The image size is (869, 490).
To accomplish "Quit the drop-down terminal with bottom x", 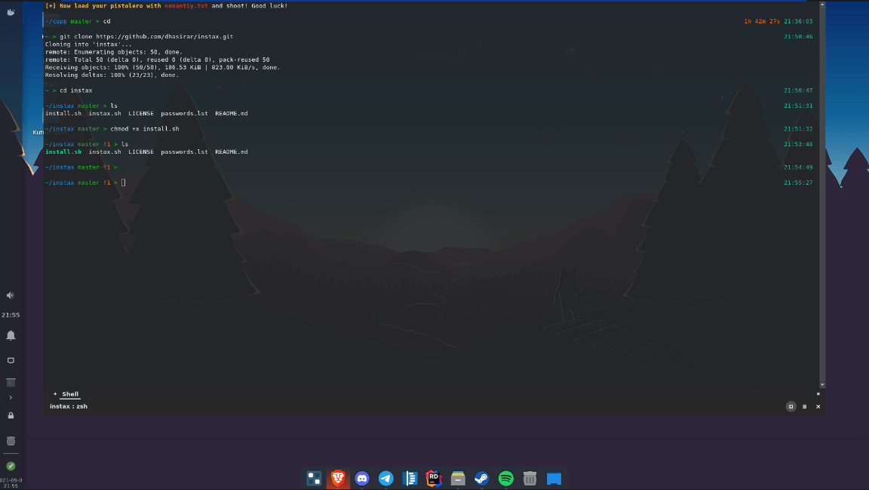I will 818,406.
